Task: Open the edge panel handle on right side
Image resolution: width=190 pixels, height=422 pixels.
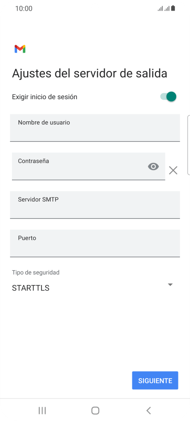Action: [x=188, y=145]
